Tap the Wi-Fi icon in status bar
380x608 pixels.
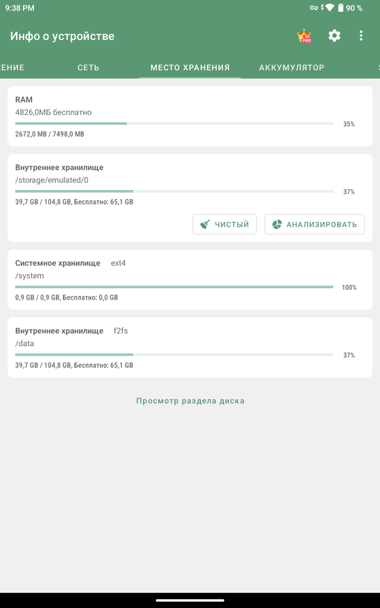pos(329,8)
